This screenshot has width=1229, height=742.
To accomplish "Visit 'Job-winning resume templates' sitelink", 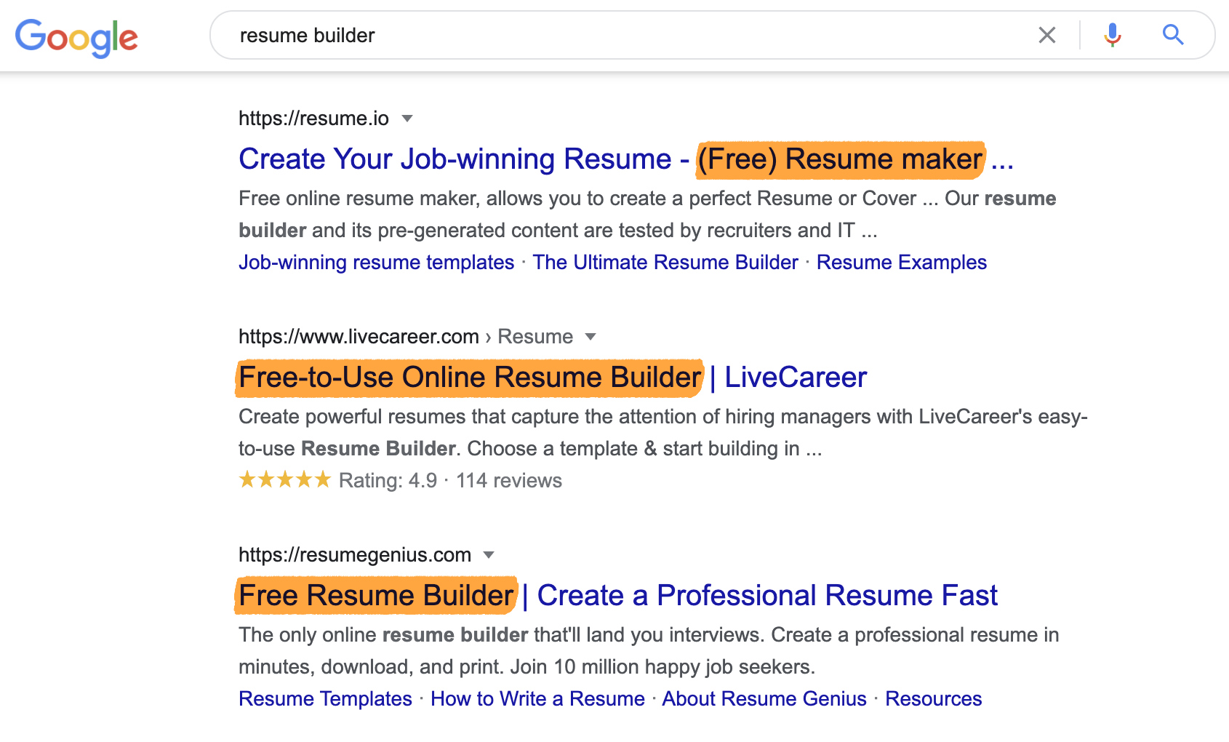I will 376,263.
